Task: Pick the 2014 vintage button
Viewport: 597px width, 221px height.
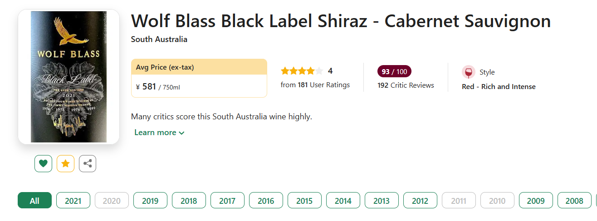Action: pos(343,201)
